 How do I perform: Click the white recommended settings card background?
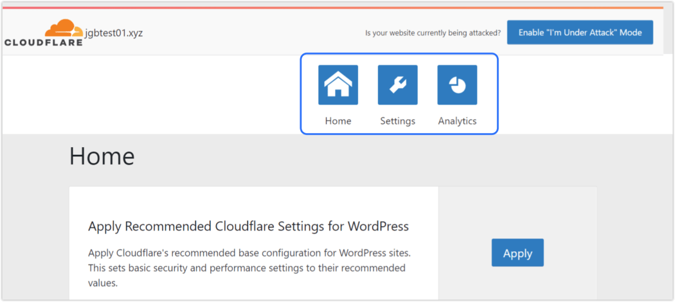pos(253,202)
